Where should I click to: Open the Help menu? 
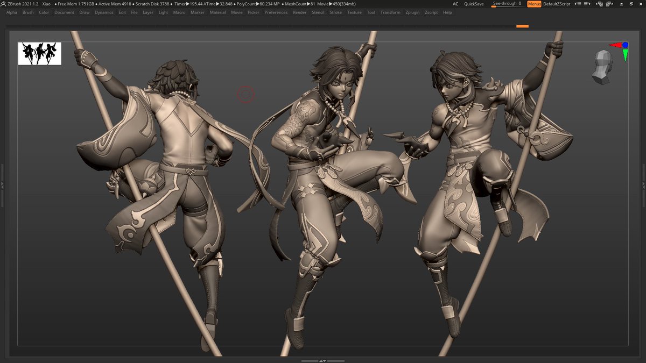click(447, 12)
